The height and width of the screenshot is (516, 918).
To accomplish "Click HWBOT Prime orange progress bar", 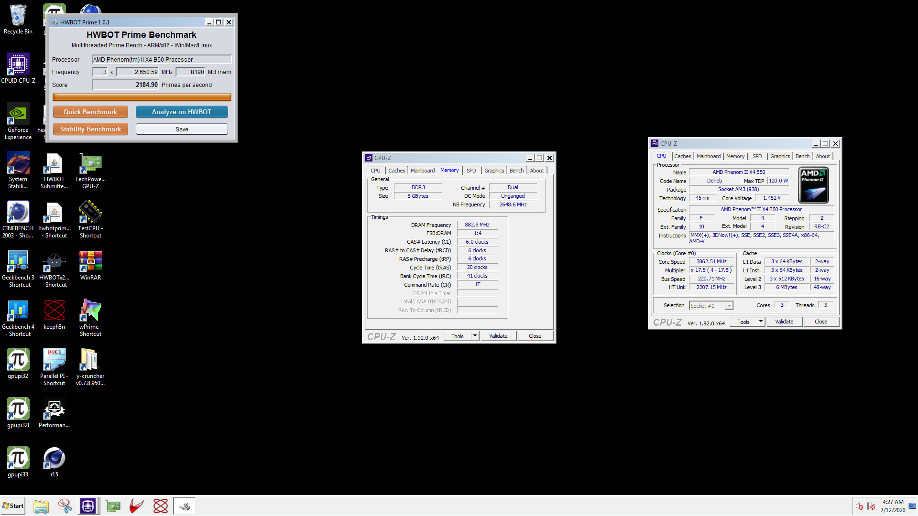I will 142,97.
